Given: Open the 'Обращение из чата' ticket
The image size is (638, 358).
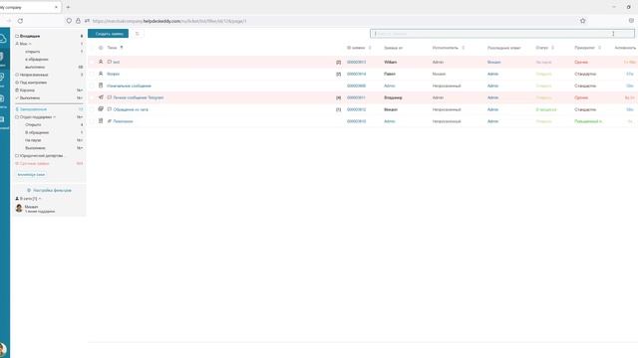Looking at the screenshot, I should pyautogui.click(x=131, y=109).
